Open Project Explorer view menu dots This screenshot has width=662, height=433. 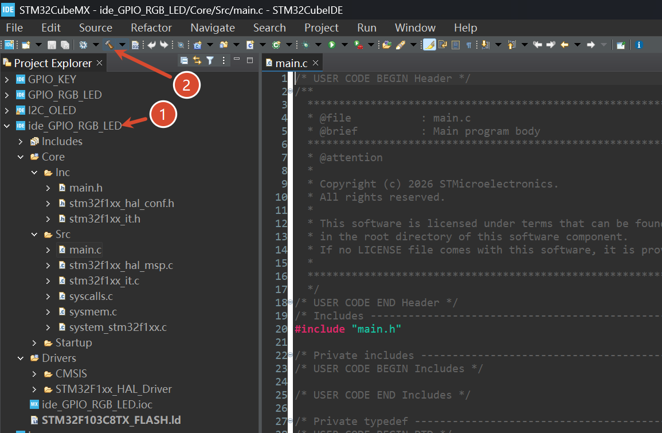pos(224,60)
